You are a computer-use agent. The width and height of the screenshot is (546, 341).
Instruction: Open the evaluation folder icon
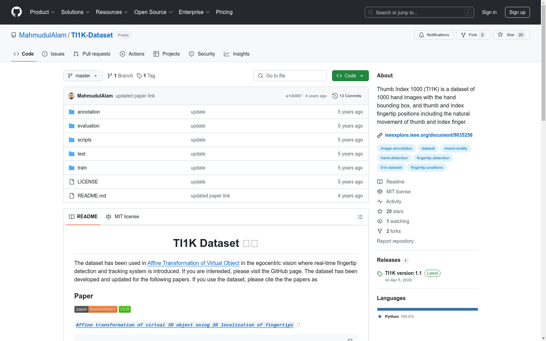click(x=72, y=126)
